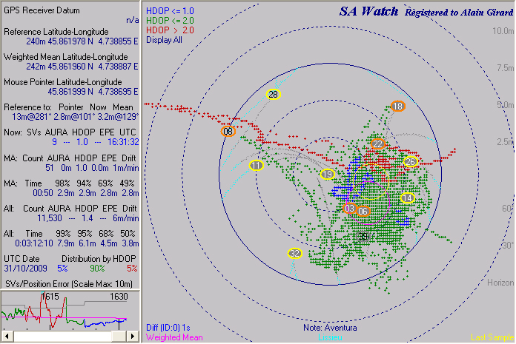Viewport: 516px width, 344px height.
Task: Click the UTC time 16:31:32
Action: point(123,142)
